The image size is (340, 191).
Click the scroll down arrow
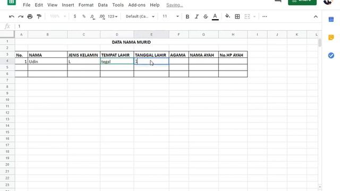[320, 187]
